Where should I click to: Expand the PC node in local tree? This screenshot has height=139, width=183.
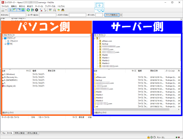click(x=5, y=44)
